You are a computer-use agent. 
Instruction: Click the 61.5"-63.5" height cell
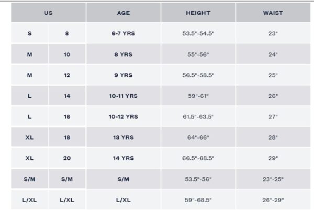[x=198, y=116]
